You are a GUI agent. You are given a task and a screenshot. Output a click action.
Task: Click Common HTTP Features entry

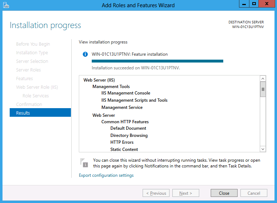(x=125, y=122)
